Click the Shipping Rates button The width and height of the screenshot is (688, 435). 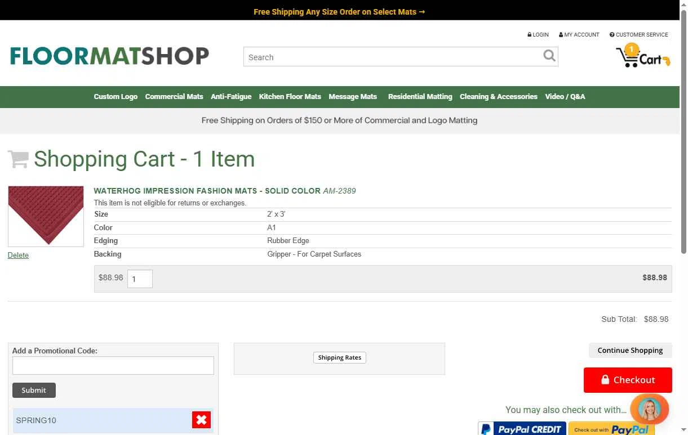point(339,358)
